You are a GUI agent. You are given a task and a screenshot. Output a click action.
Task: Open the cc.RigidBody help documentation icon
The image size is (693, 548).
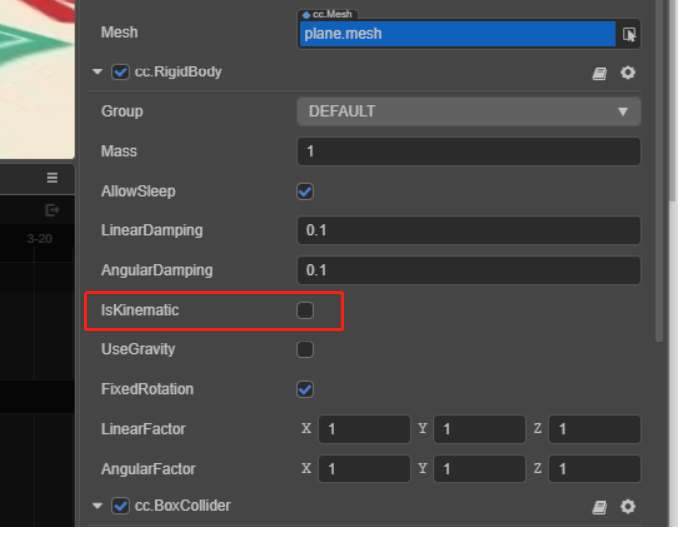click(x=600, y=73)
